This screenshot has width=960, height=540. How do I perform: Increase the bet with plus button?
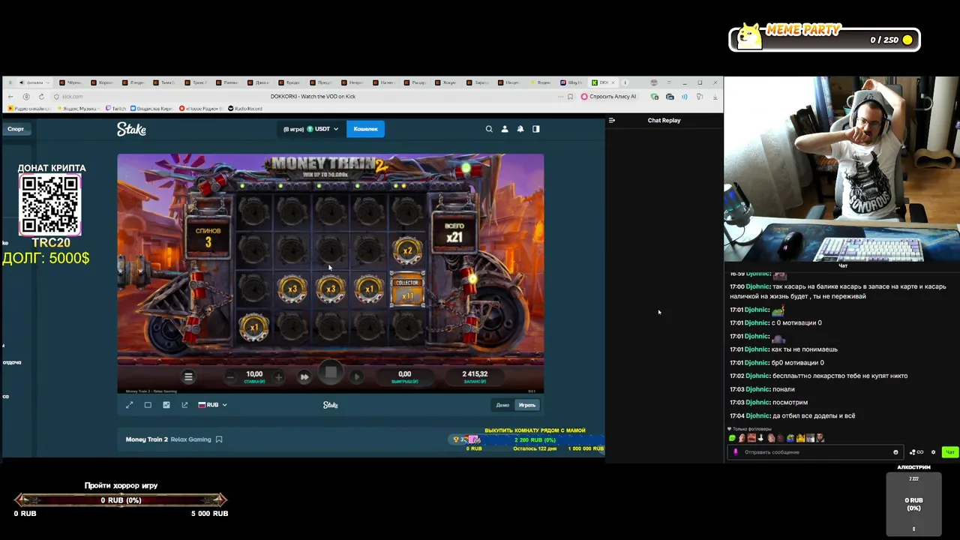pyautogui.click(x=278, y=376)
